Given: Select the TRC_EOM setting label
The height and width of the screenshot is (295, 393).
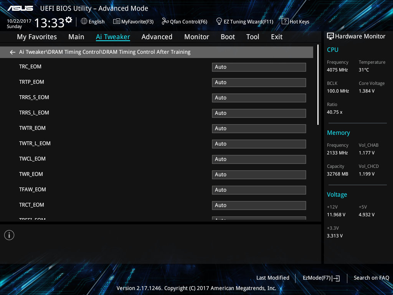Looking at the screenshot, I should (x=30, y=67).
